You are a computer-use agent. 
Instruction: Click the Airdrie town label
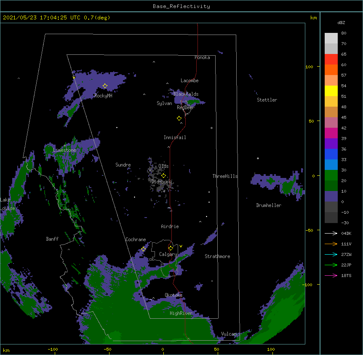(x=170, y=226)
